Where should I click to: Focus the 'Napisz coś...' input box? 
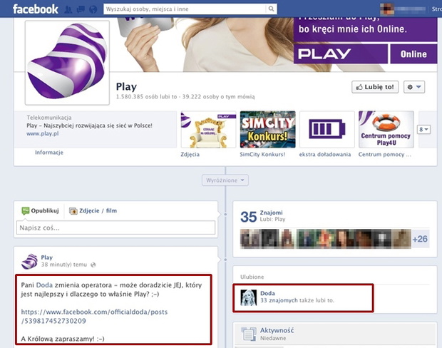(116, 227)
